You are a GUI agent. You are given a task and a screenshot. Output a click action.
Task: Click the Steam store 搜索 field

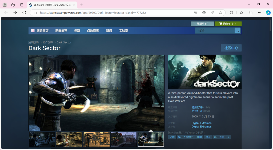215,31
